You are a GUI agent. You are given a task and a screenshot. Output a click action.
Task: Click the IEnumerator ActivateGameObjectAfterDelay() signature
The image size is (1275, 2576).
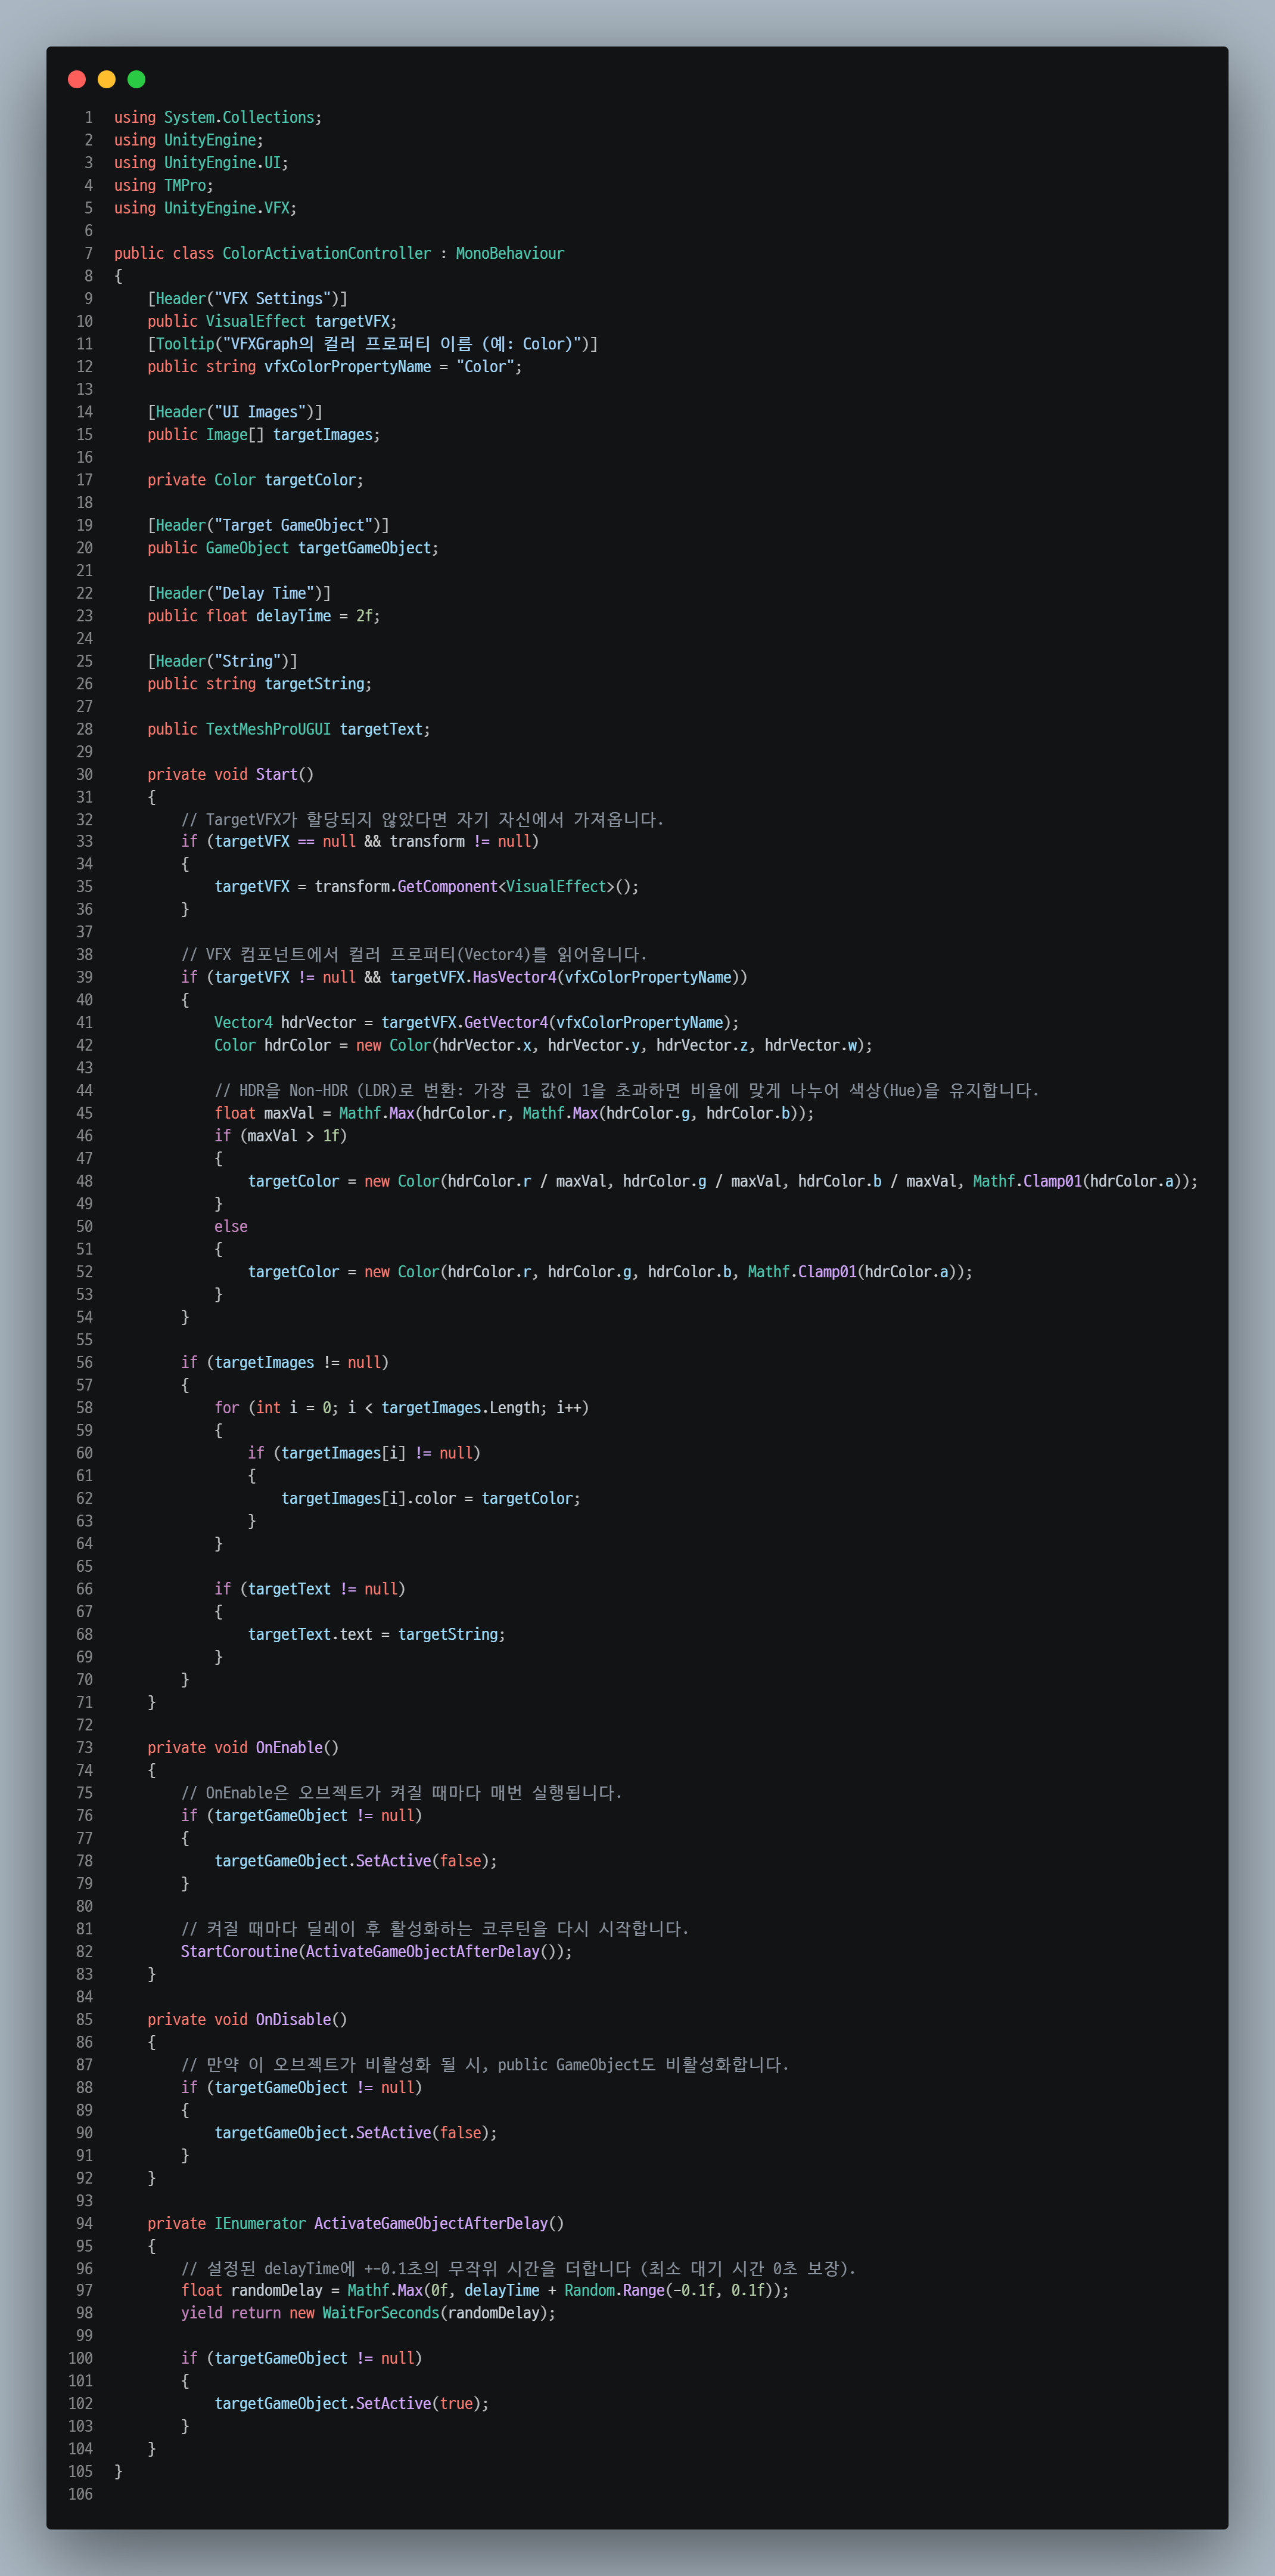point(356,2223)
